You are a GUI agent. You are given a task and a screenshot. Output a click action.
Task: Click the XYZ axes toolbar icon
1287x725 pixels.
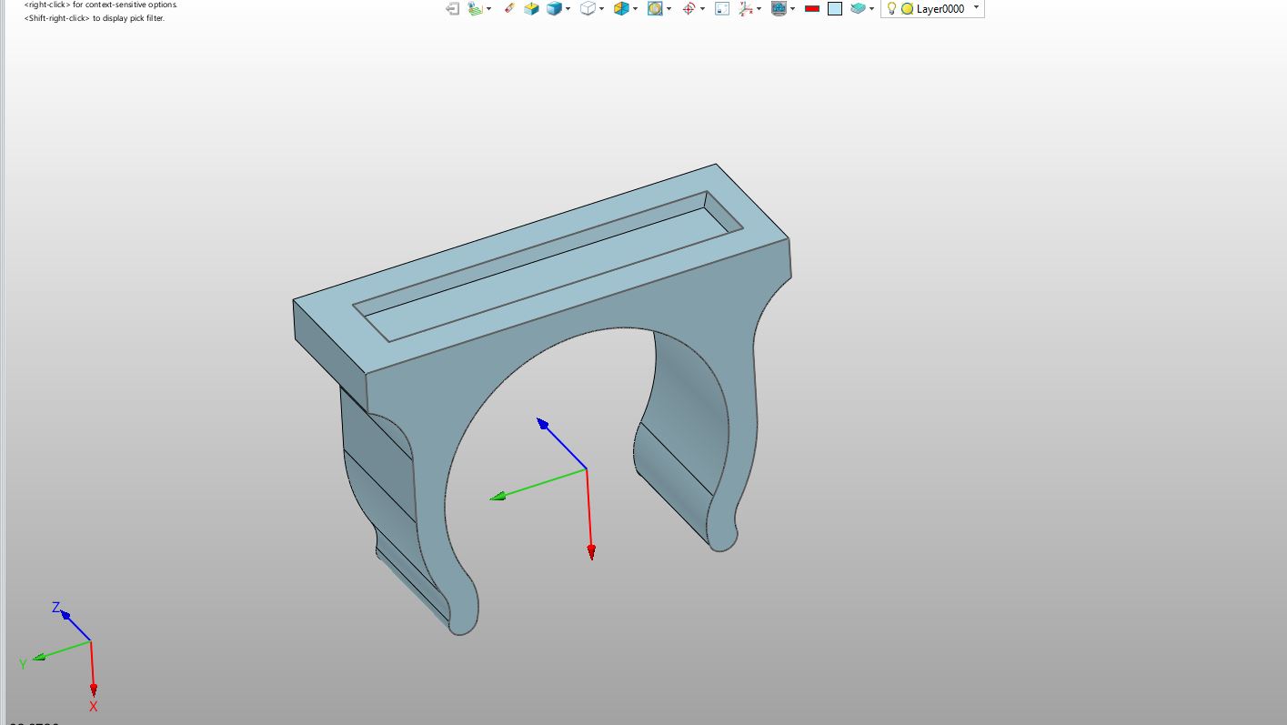point(746,8)
